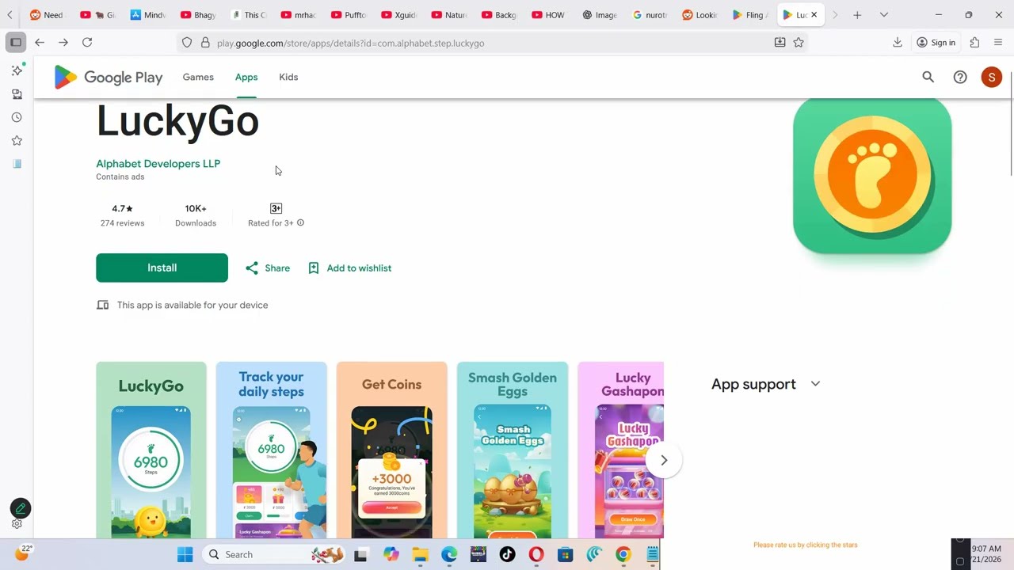
Task: Open the Track your daily steps screenshot
Action: tap(272, 450)
